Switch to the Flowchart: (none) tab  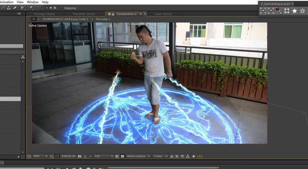(84, 14)
